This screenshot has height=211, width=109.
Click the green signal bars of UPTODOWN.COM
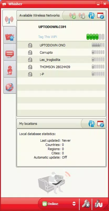pyautogui.click(x=95, y=37)
